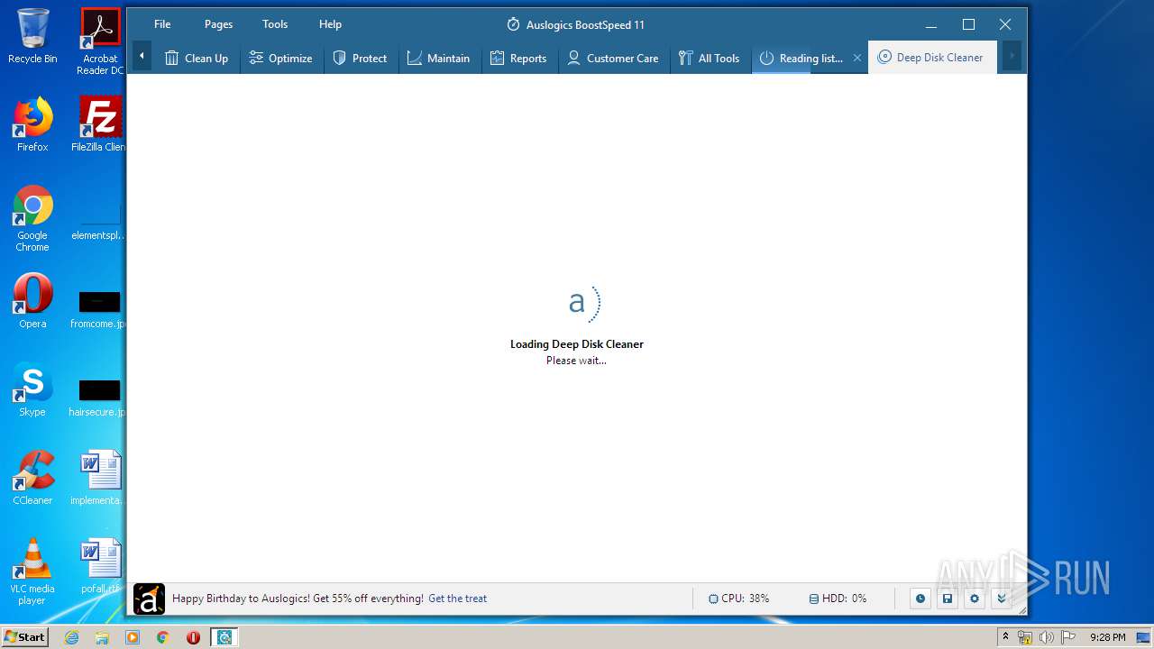Show hidden system tray icons
The width and height of the screenshot is (1154, 649).
[x=1005, y=637]
